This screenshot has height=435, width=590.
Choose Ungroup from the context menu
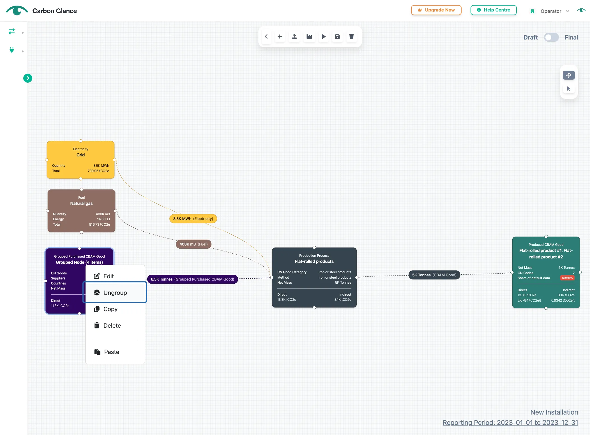115,292
